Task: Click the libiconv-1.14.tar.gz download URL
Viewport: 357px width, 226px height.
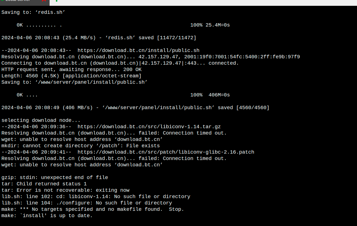Action: tap(149, 127)
